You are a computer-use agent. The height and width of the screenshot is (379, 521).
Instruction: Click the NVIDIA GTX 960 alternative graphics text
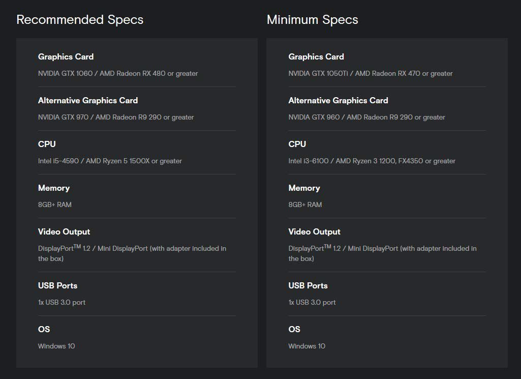point(366,117)
